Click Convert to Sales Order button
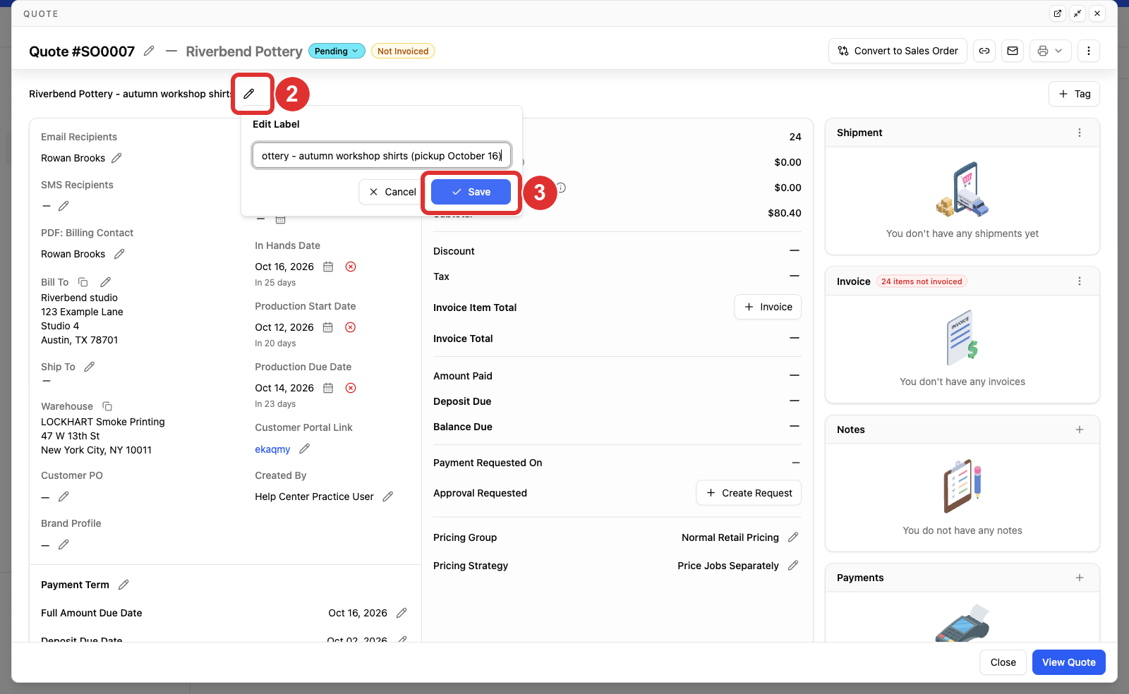Screen dimensions: 1129x694 tap(898, 51)
